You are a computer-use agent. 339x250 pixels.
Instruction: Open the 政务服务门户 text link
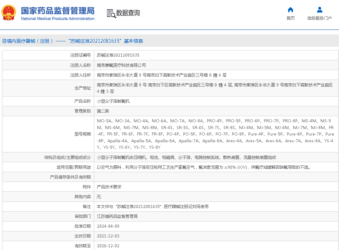[319, 18]
